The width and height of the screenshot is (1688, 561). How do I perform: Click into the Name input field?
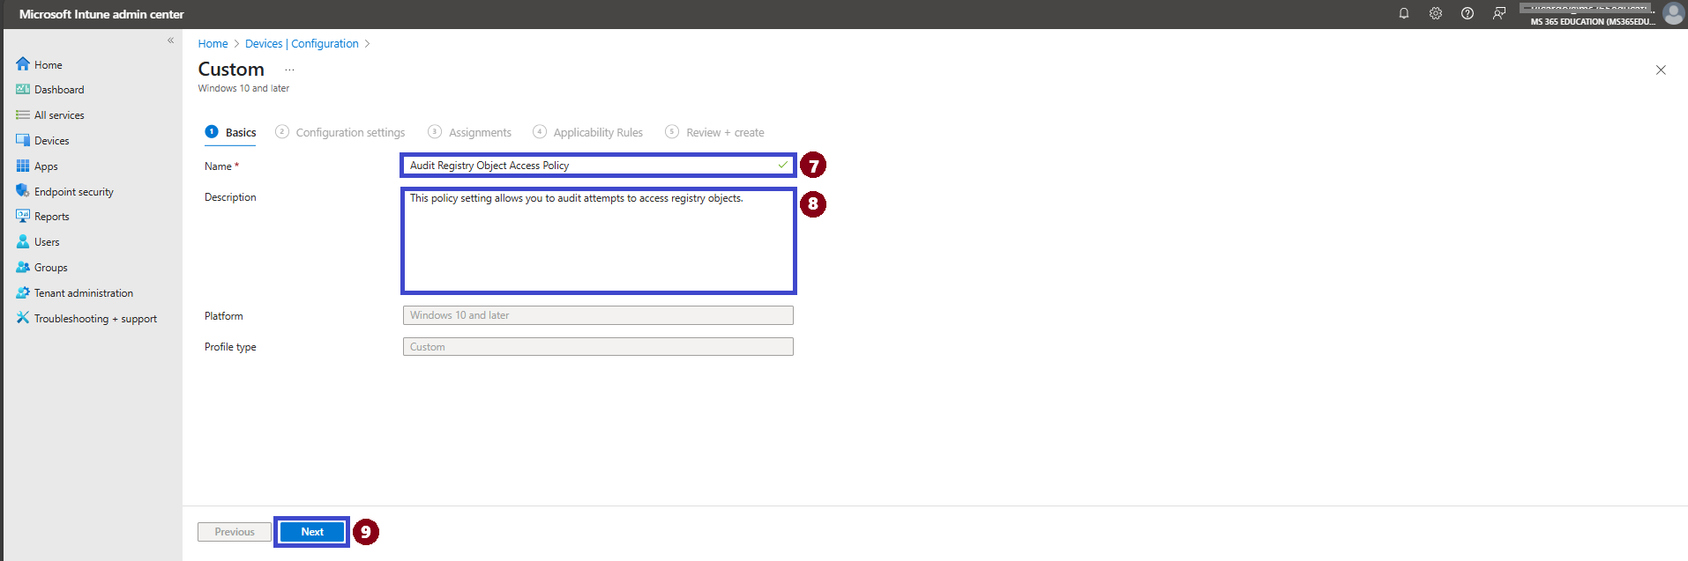pyautogui.click(x=598, y=165)
